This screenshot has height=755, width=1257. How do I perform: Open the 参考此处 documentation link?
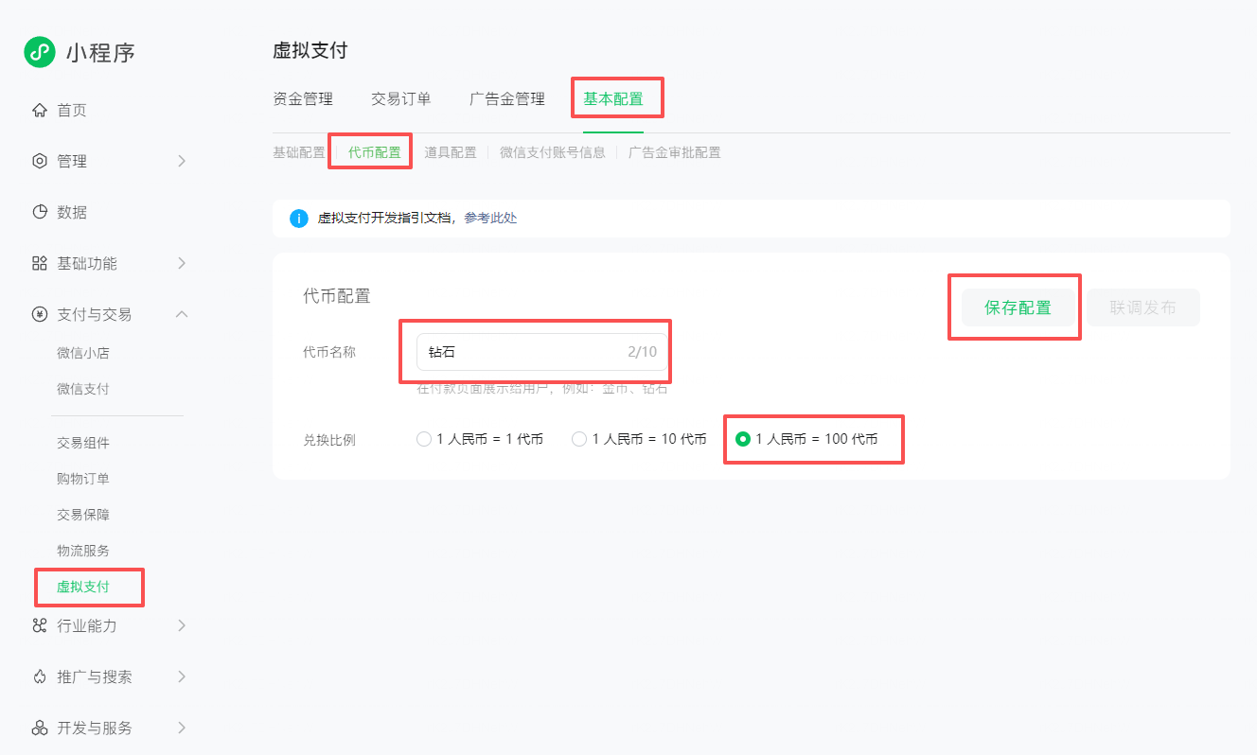[x=490, y=219]
